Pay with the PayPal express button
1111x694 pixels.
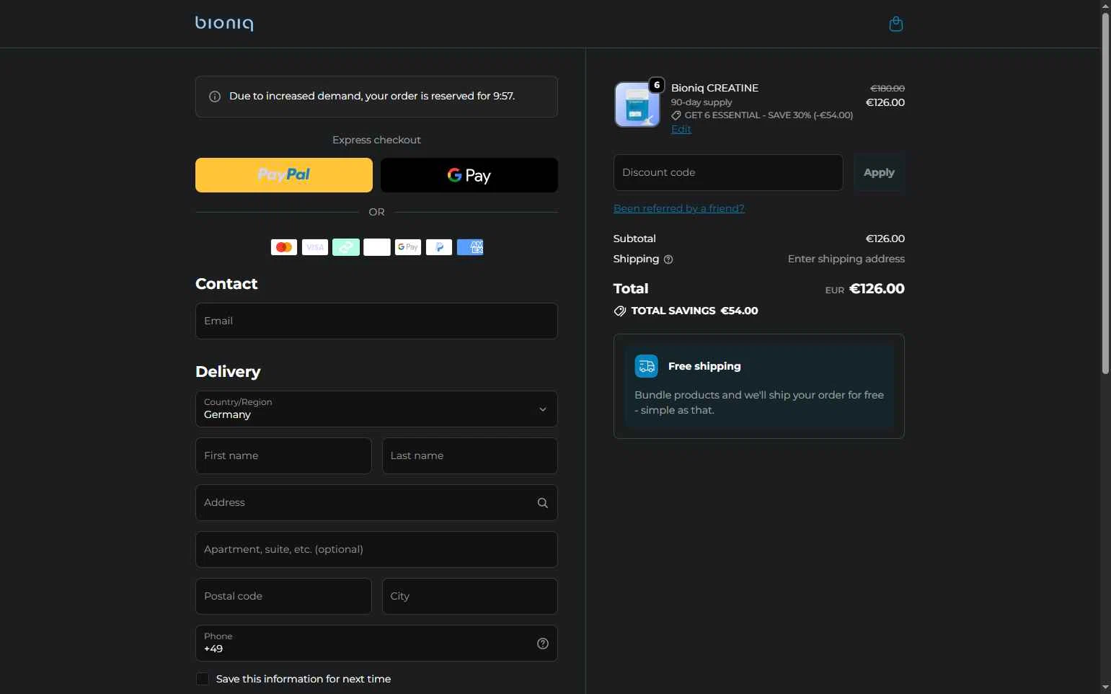coord(284,175)
